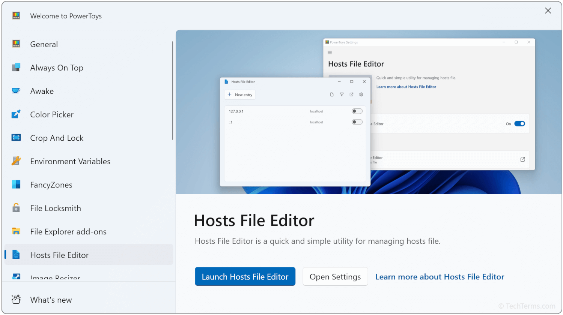Click the What's new sparkle icon
This screenshot has width=563, height=315.
click(x=16, y=300)
